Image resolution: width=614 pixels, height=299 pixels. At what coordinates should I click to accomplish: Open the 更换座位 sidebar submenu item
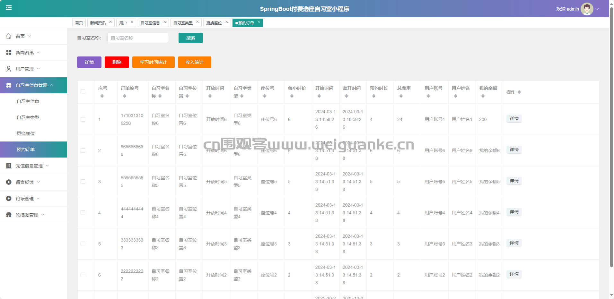[26, 133]
